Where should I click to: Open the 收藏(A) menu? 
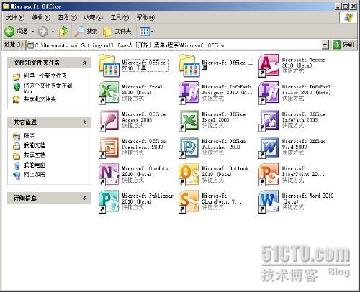(94, 17)
